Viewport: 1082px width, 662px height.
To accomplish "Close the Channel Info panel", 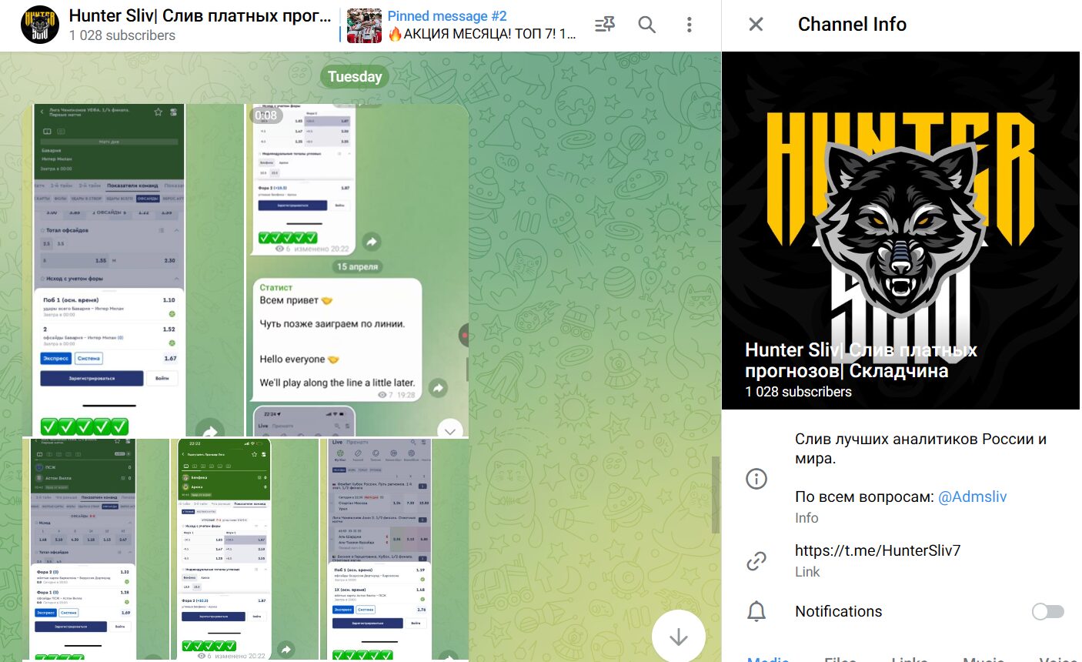I will pos(756,25).
